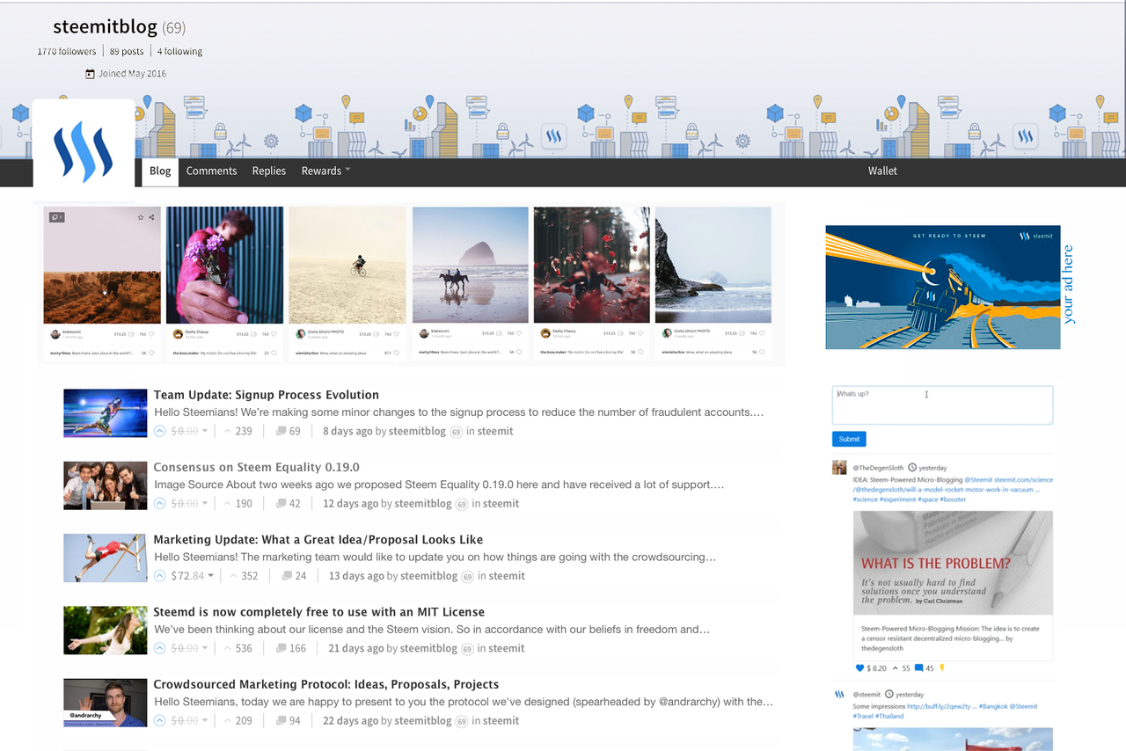The width and height of the screenshot is (1126, 751).
Task: Open Team Update: Signup Process Evolution title
Action: point(267,395)
